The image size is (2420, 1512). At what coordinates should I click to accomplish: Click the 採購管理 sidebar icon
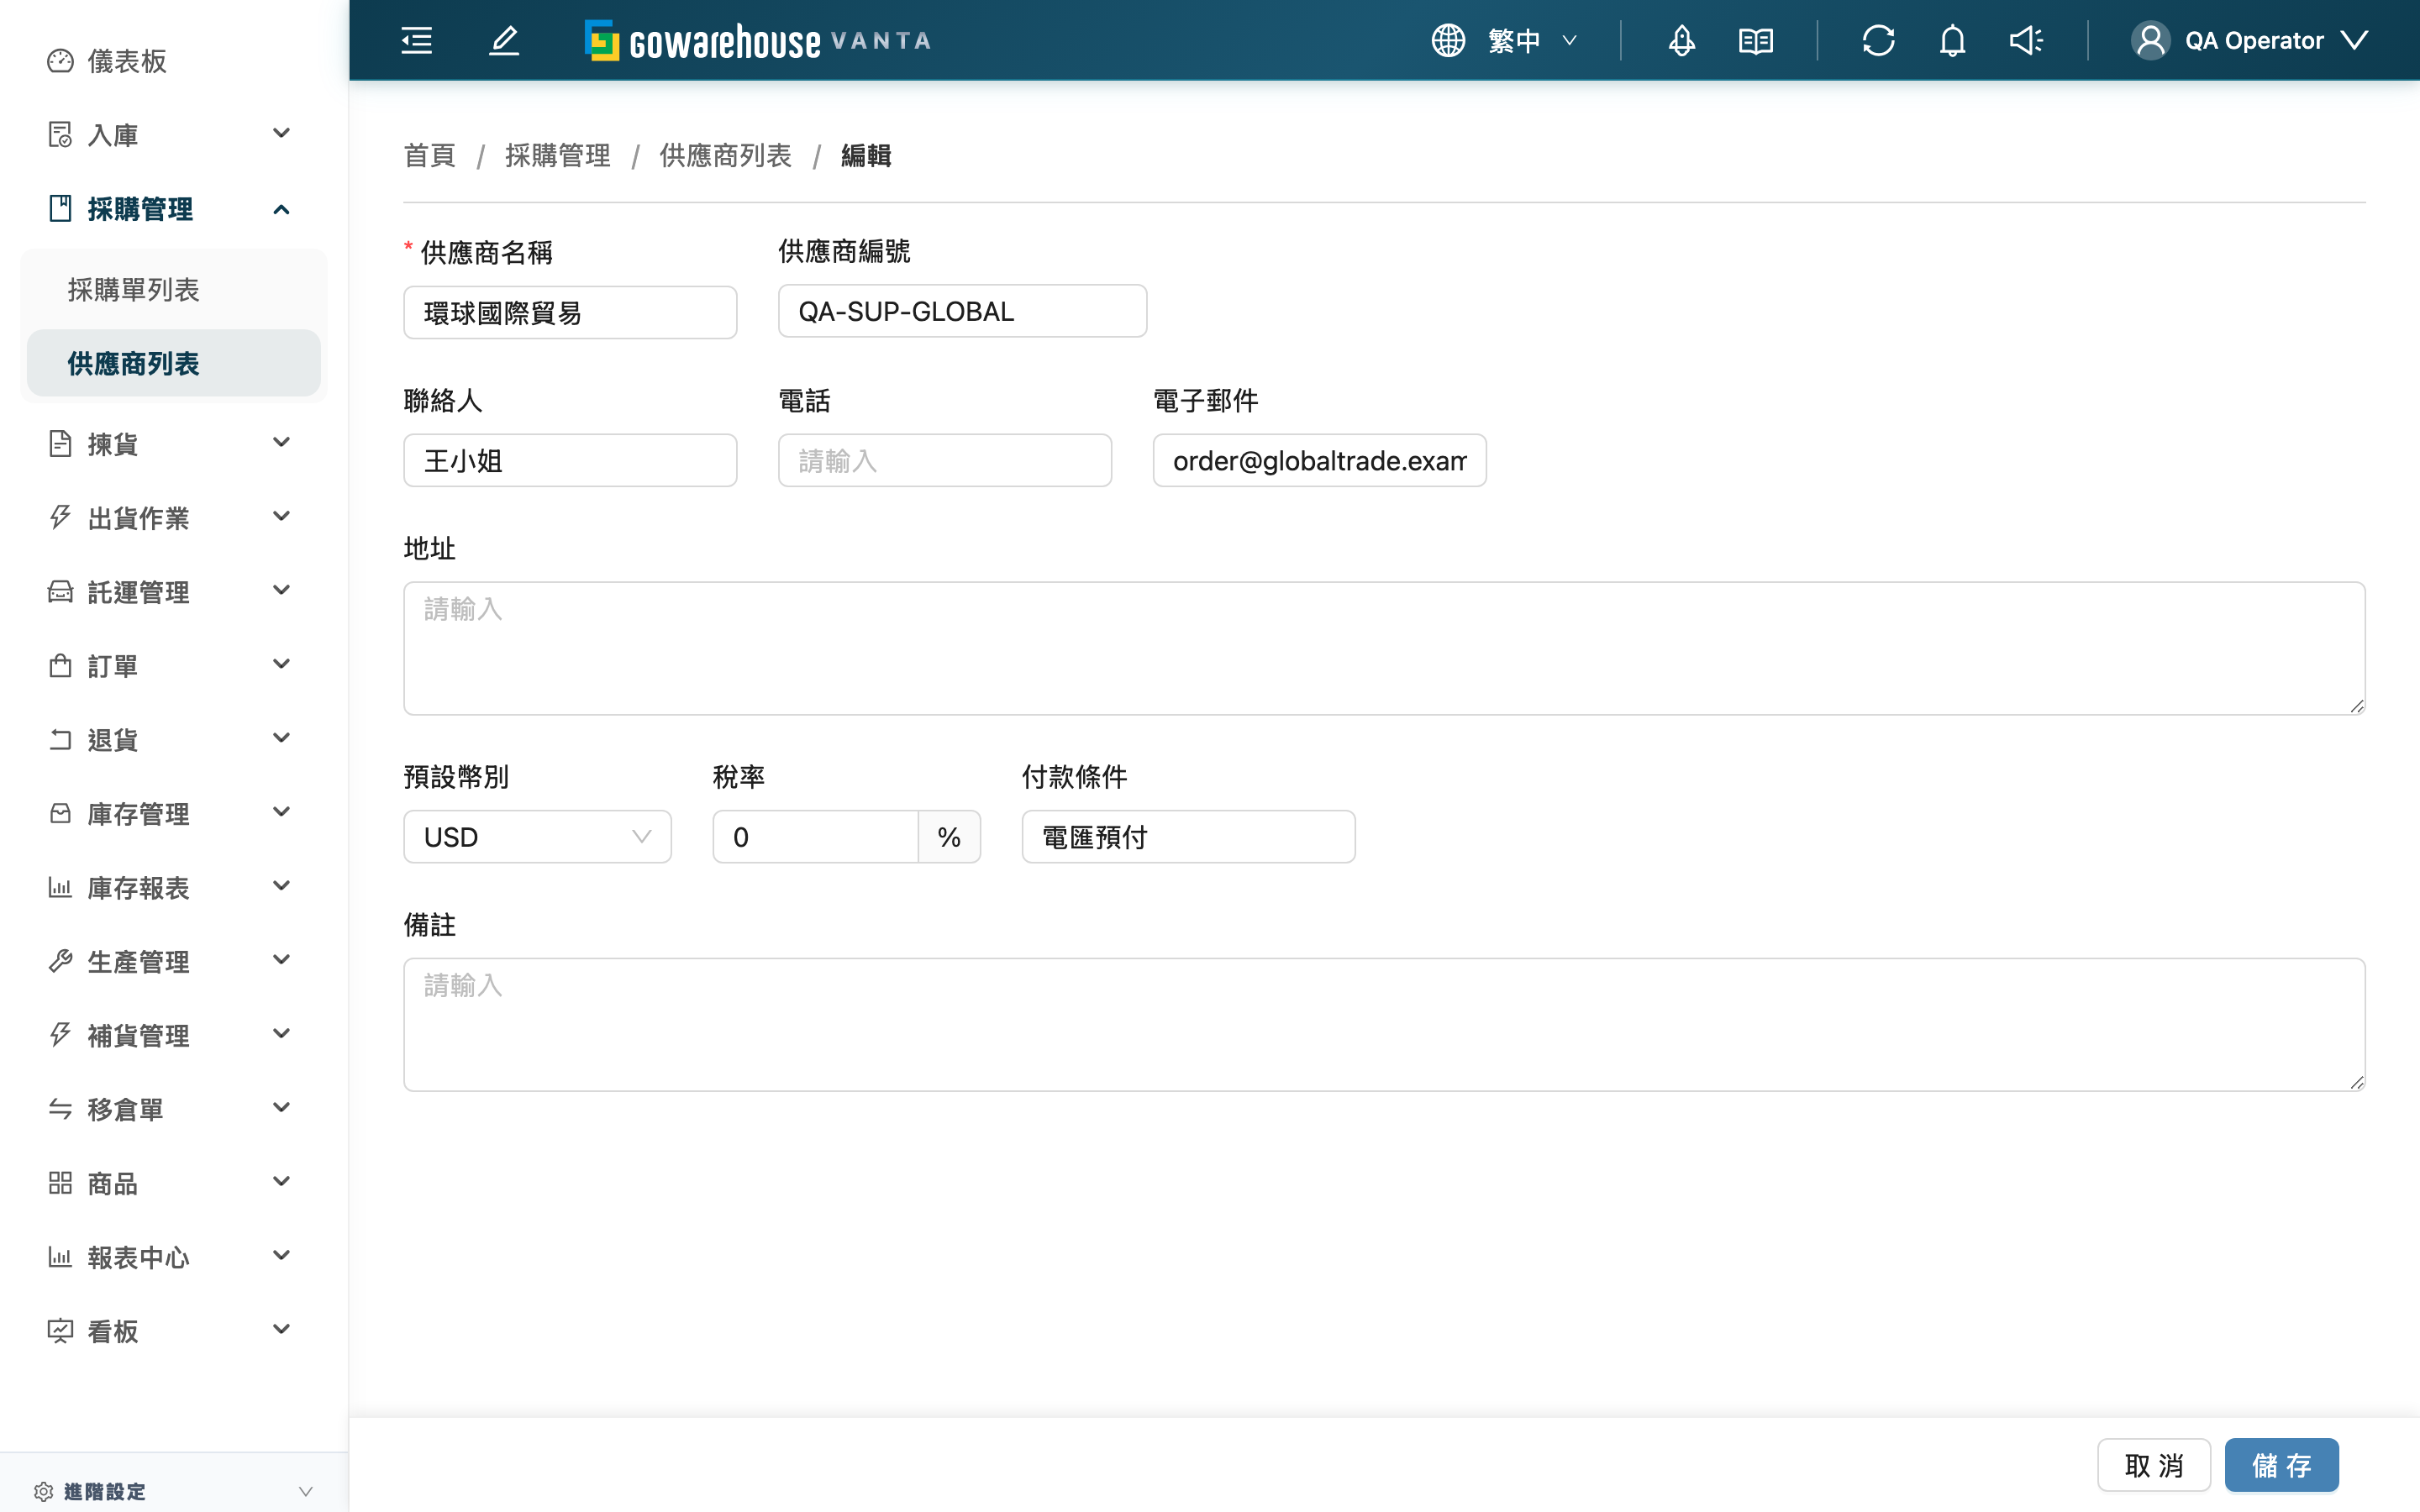60,208
